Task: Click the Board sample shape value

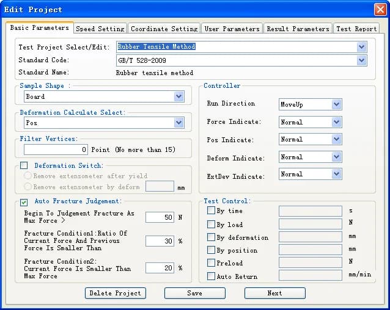Action: tap(35, 96)
